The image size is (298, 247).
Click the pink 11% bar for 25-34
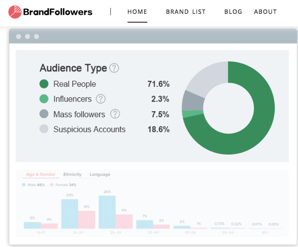pos(124,222)
